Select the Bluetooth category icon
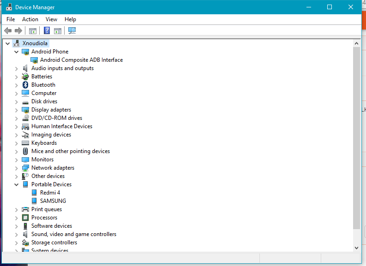The height and width of the screenshot is (266, 366). pos(25,85)
